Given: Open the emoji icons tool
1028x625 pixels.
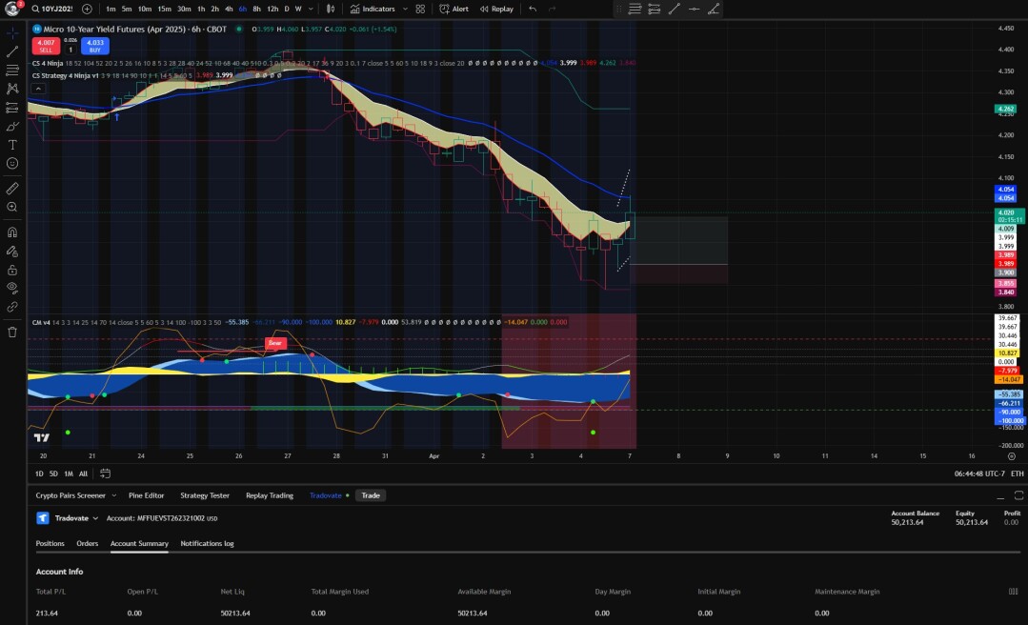Looking at the screenshot, I should tap(12, 163).
